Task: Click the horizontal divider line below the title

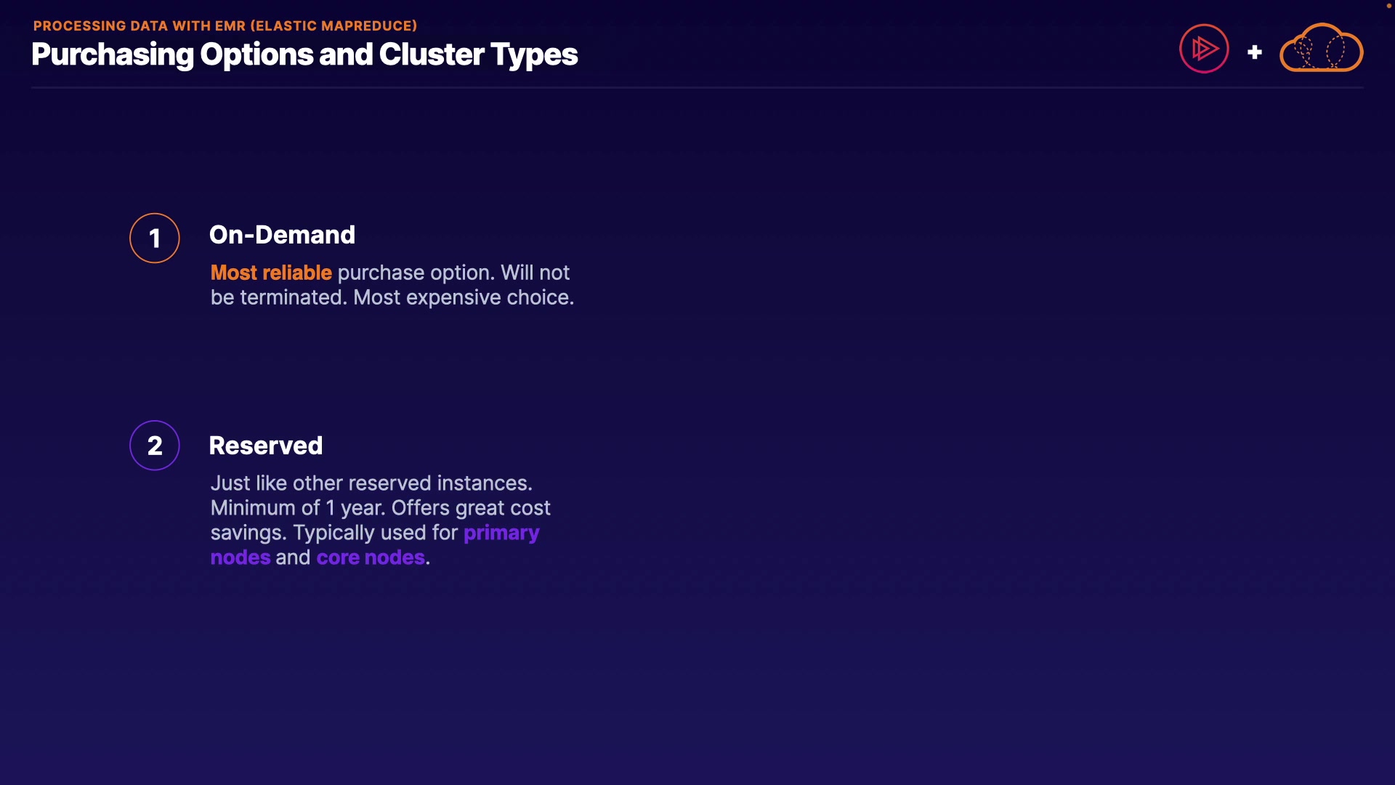Action: pos(697,88)
